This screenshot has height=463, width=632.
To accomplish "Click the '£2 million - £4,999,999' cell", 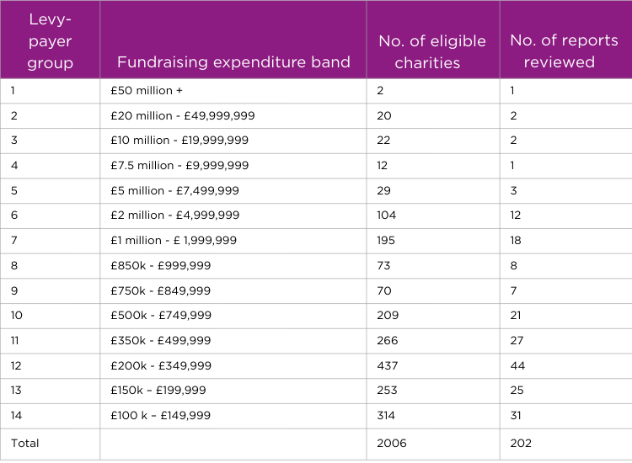I will click(x=174, y=216).
